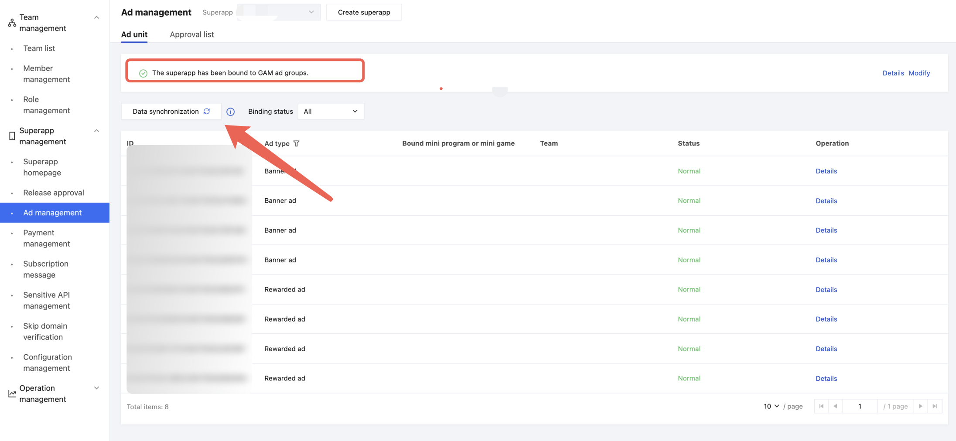
Task: Collapse the Team management section
Action: [x=97, y=17]
